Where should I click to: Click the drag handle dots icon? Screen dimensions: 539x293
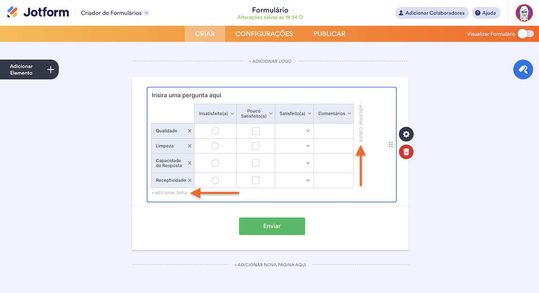click(391, 144)
